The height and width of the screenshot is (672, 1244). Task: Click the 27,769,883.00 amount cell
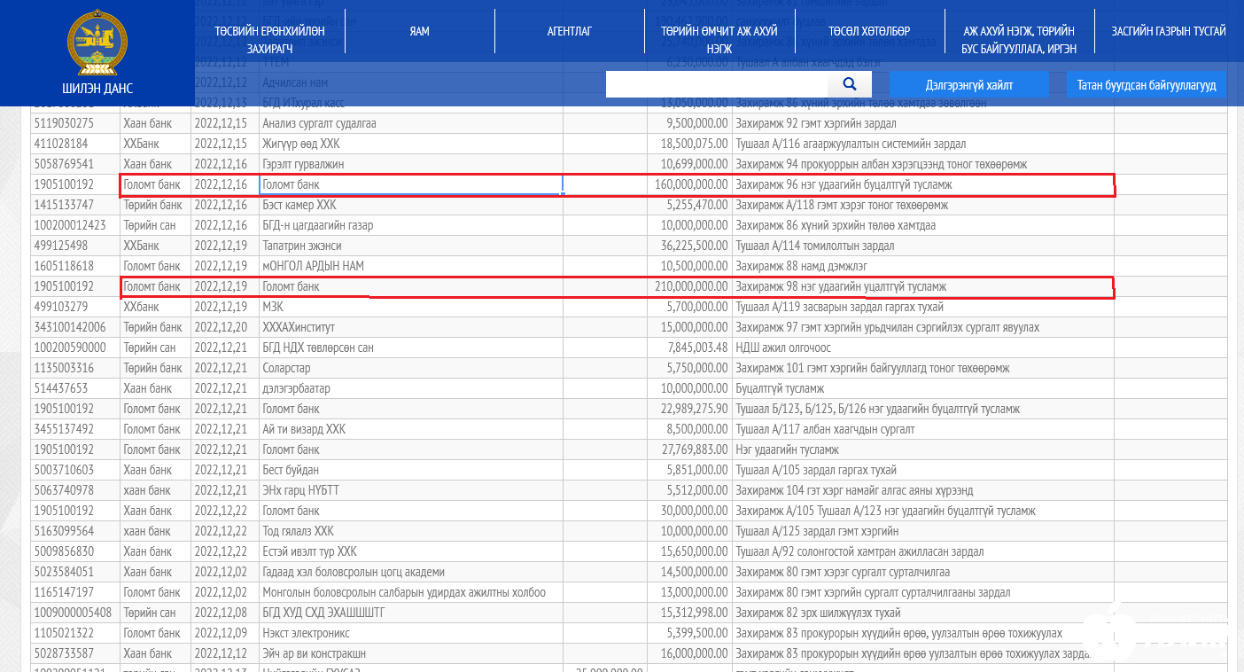[x=688, y=449]
